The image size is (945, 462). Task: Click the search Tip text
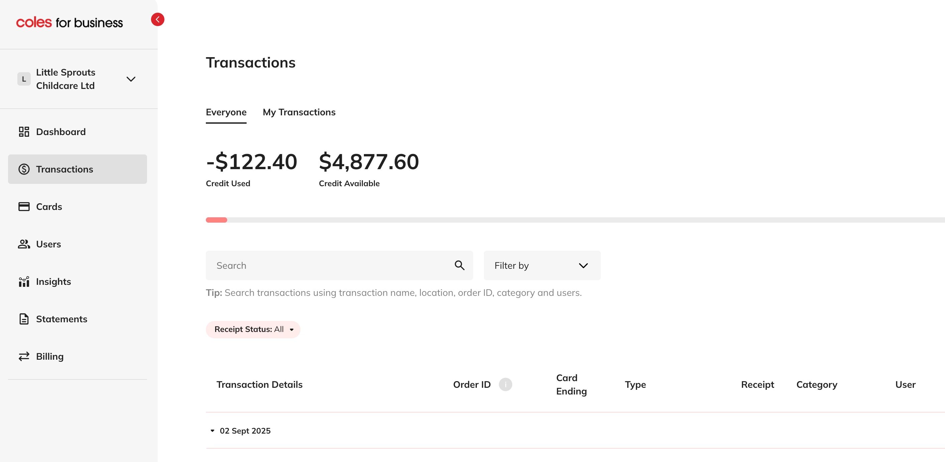point(394,293)
